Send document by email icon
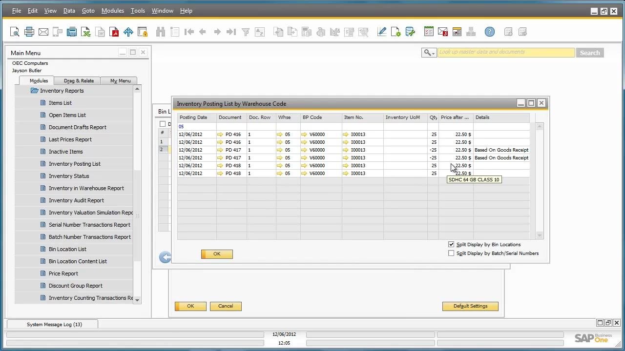Screen dimensions: 625x351 pyautogui.click(x=43, y=32)
